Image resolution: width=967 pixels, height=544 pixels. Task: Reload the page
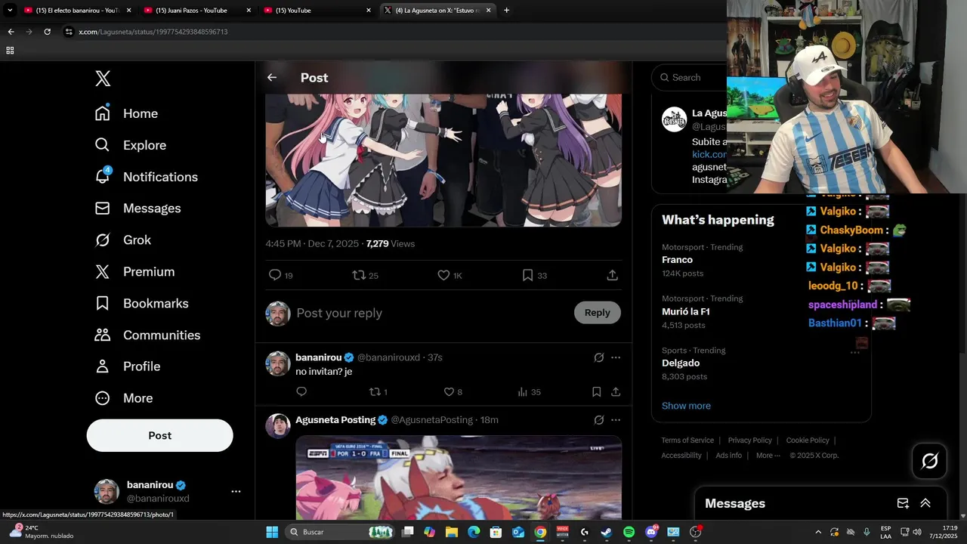click(x=47, y=32)
